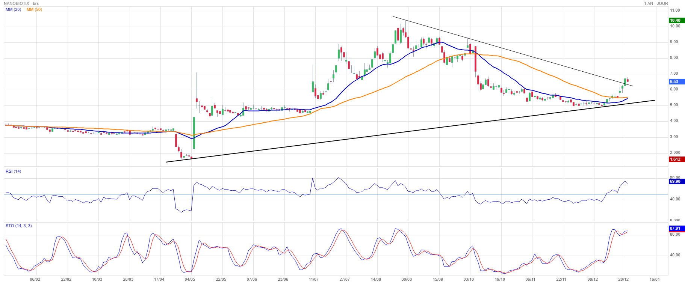685x283 pixels.
Task: Click the 17/04 date label
Action: coord(159,279)
